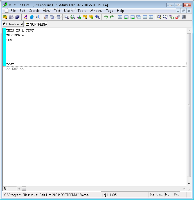Toggle the Caps indicator in status bar
This screenshot has height=200, width=194.
pyautogui.click(x=160, y=194)
